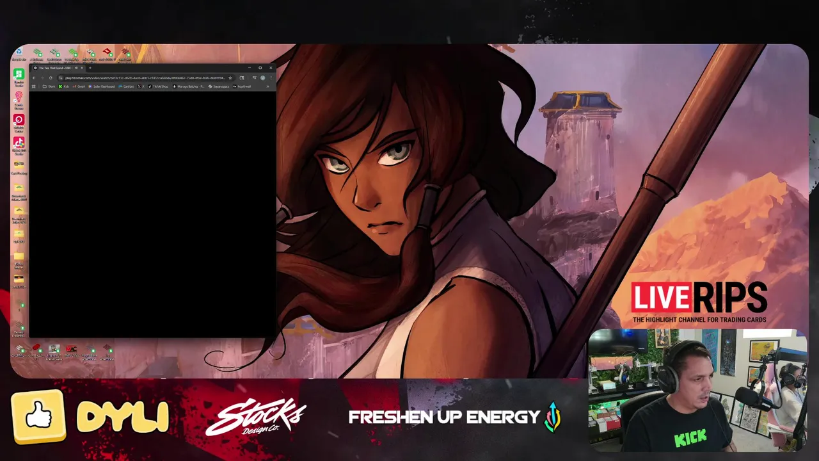Screen dimensions: 819x461
Task: Bookmark this page with the star icon
Action: 230,77
